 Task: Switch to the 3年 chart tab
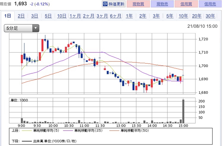(x=156, y=16)
